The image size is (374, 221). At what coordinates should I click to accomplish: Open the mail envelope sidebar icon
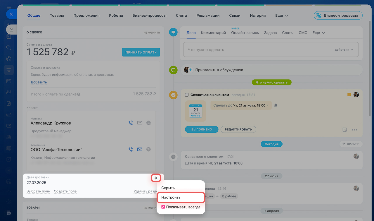(x=9, y=126)
